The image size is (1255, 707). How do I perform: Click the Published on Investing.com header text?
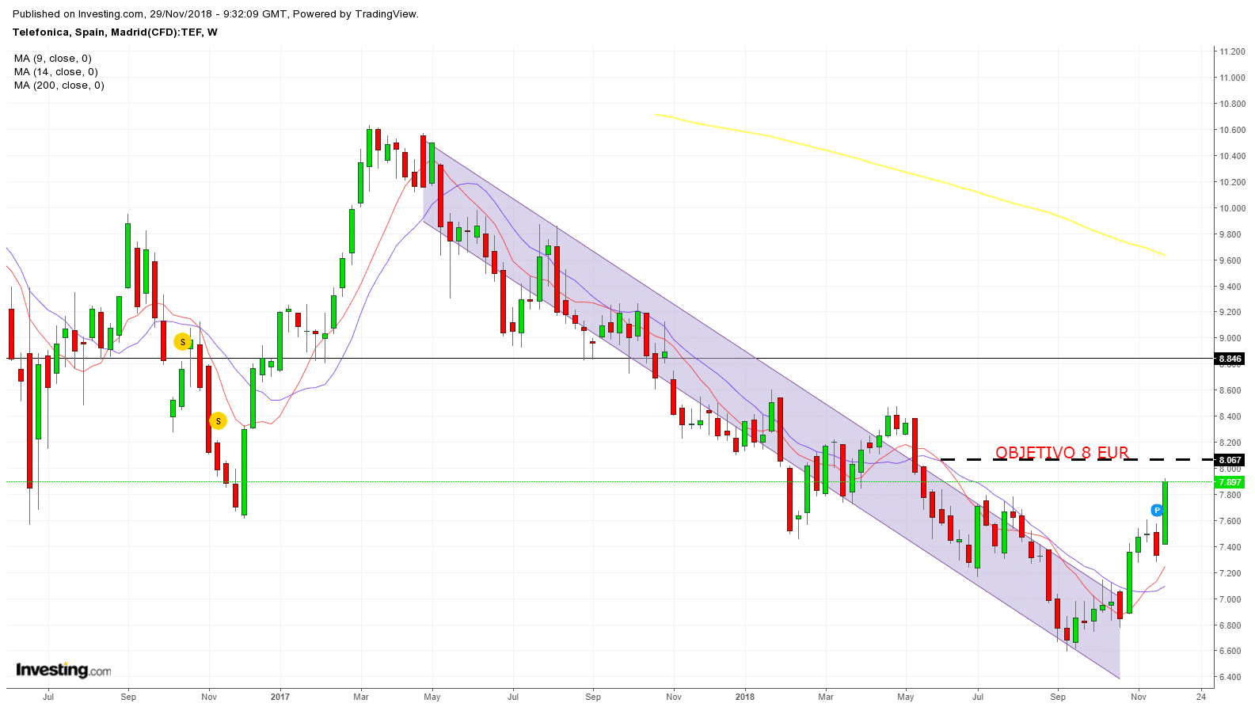coord(215,14)
